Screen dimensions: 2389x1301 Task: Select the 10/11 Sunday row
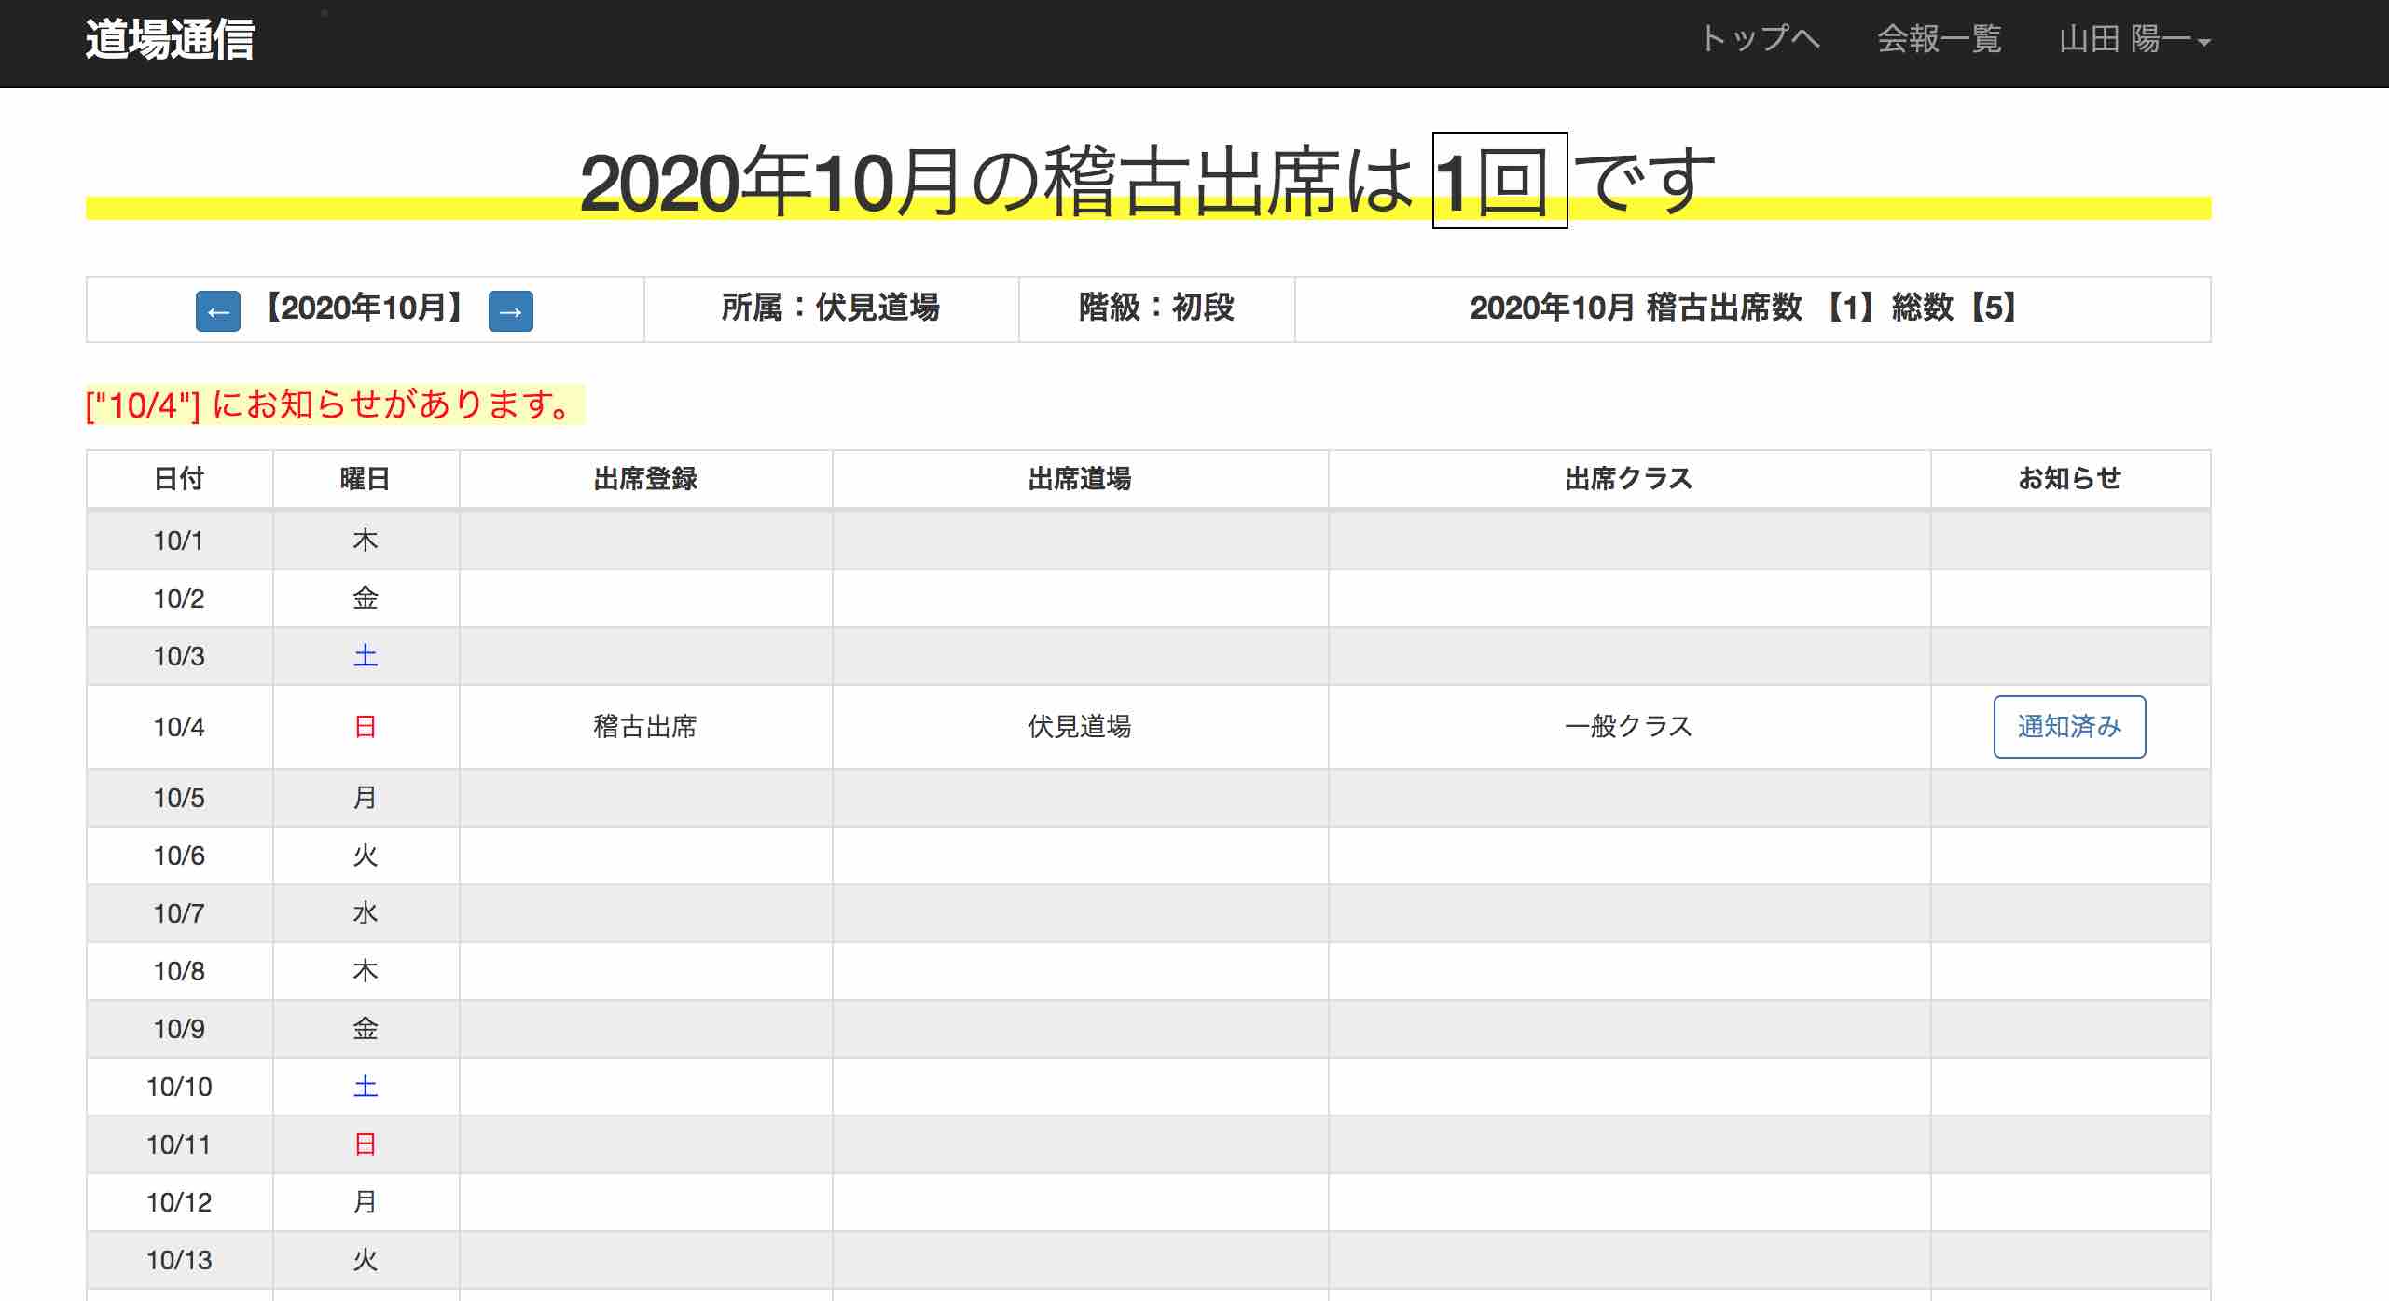pos(179,1144)
